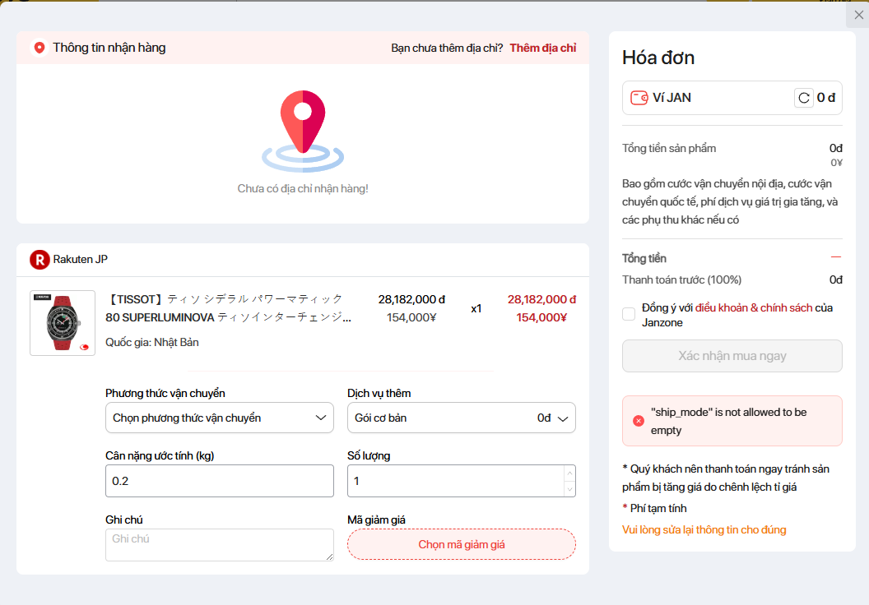Click the Ví JAN wallet icon
This screenshot has height=605, width=869.
(x=639, y=98)
